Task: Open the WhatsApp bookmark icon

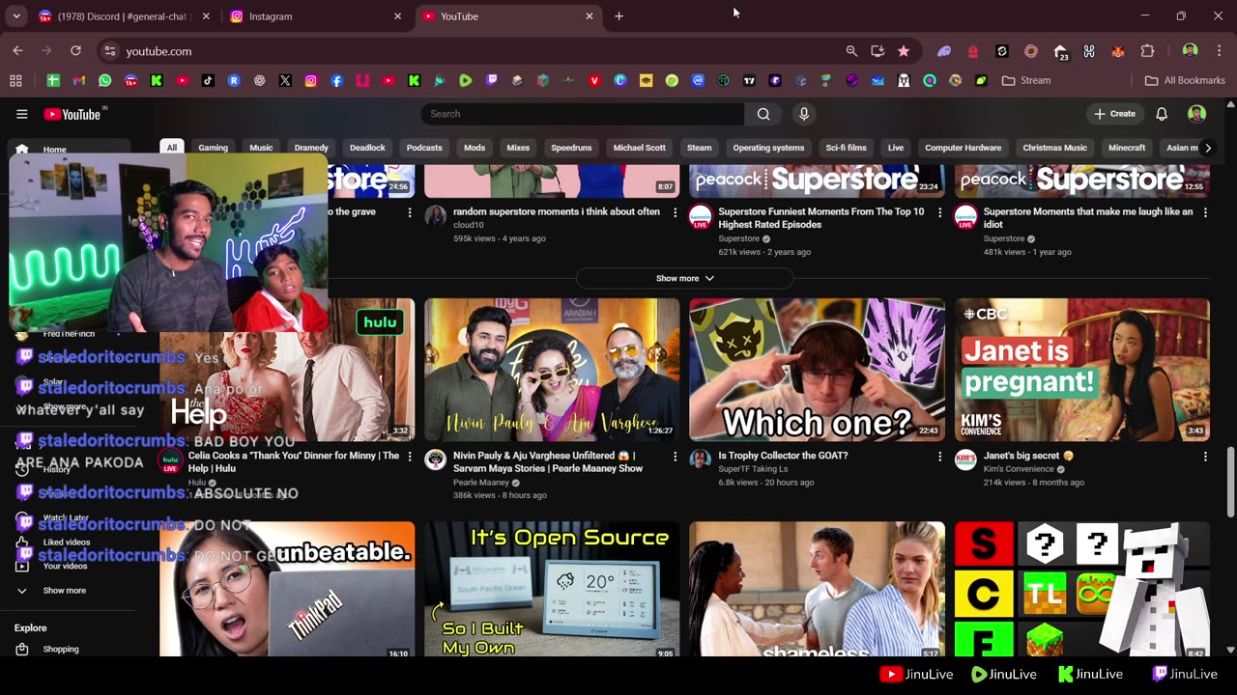Action: (104, 81)
